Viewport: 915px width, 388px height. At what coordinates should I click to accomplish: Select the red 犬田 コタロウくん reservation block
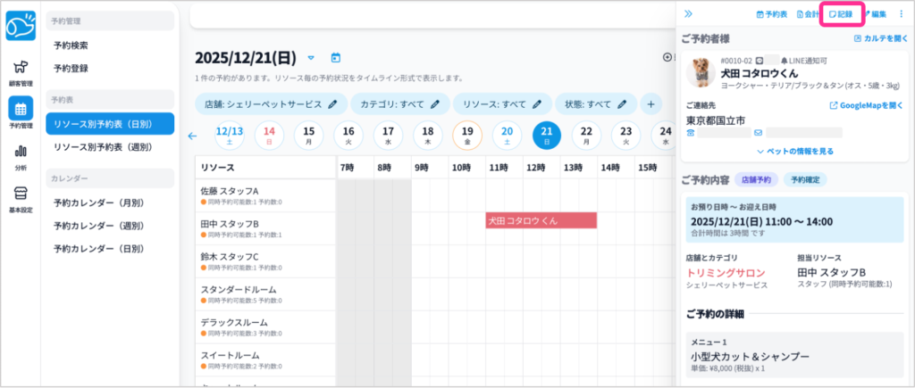coord(541,220)
